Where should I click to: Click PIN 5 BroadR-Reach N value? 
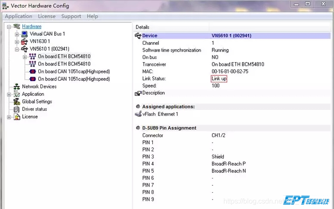(x=229, y=171)
